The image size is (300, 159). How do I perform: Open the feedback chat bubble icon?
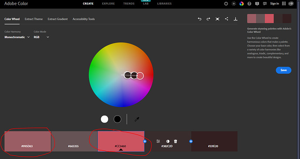(265, 3)
